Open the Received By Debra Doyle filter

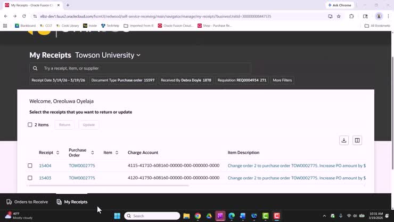[x=186, y=80]
